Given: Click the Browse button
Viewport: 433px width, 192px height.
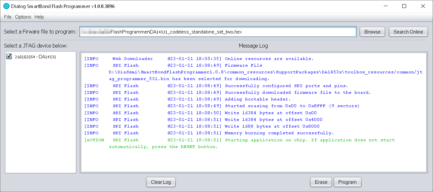Looking at the screenshot, I should click(373, 32).
